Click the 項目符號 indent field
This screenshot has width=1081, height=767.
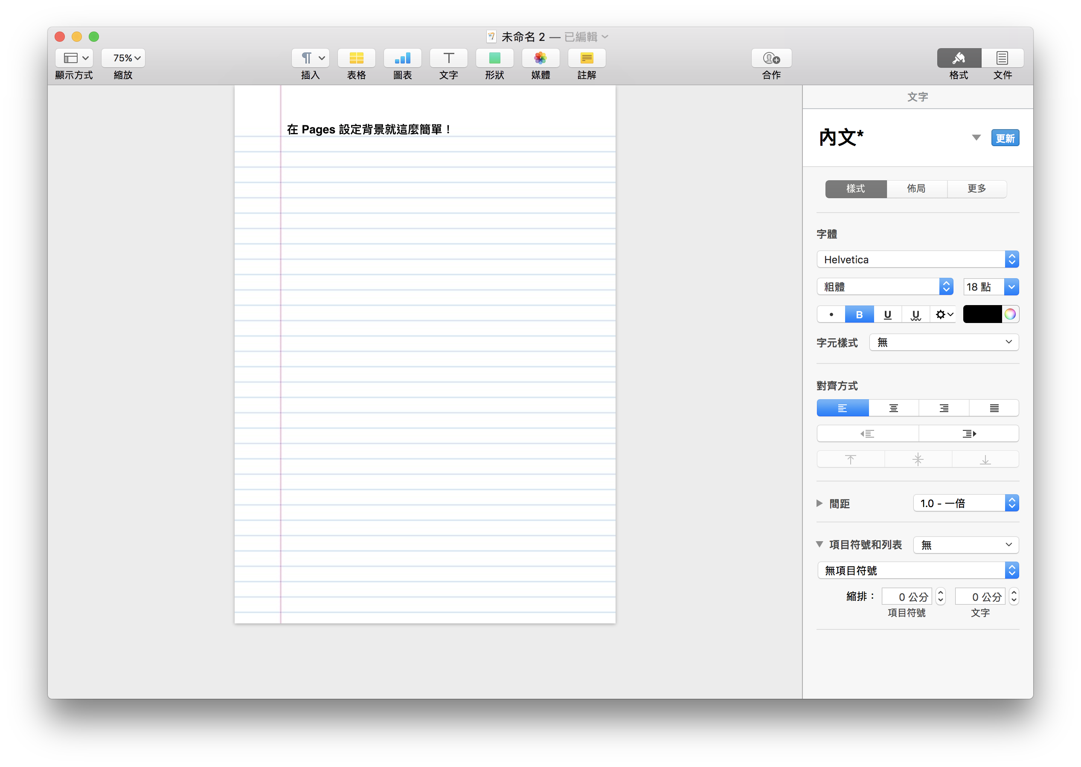point(907,597)
